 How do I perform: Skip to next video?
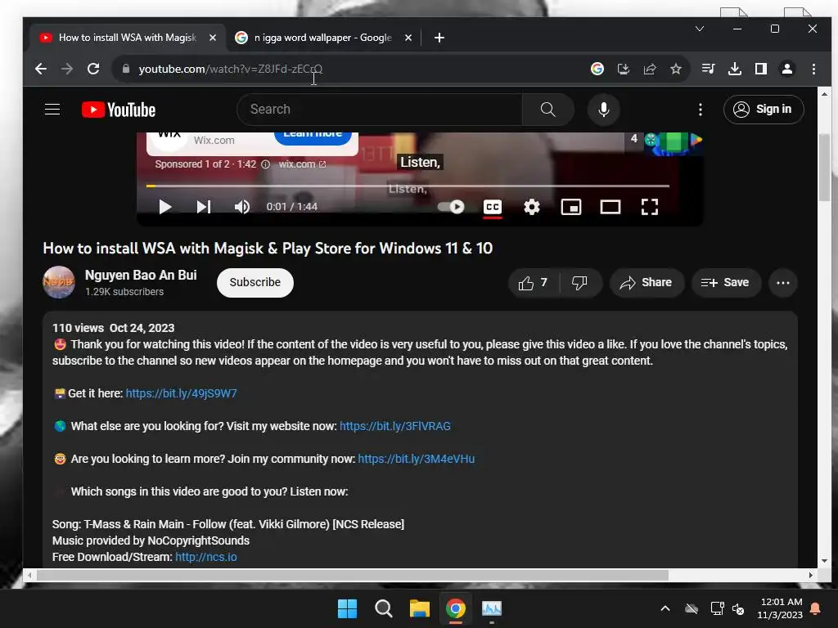pos(204,207)
